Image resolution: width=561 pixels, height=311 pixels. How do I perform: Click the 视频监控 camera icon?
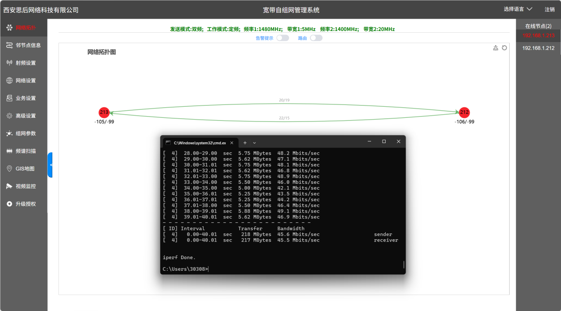[9, 186]
